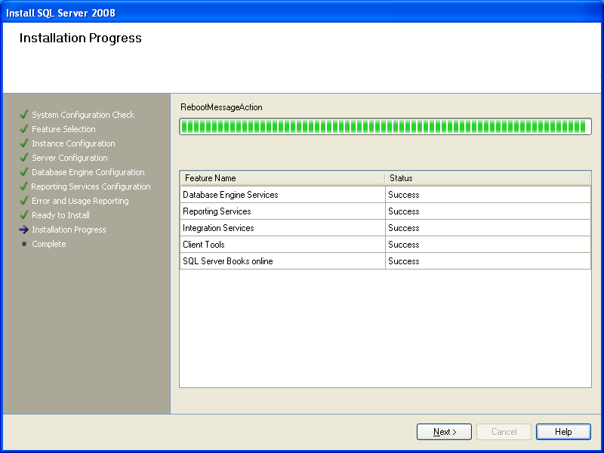Open Help for the installer
Viewport: 604px width, 453px height.
(563, 432)
